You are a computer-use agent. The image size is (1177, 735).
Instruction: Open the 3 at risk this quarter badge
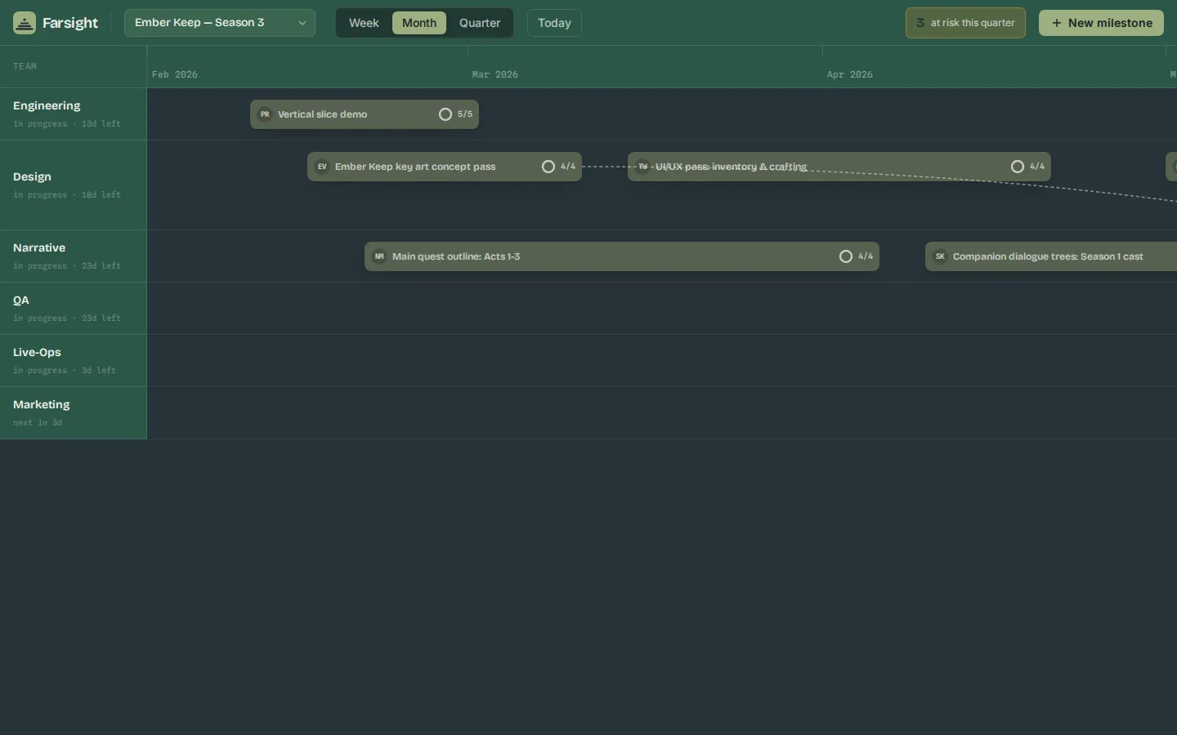tap(965, 23)
